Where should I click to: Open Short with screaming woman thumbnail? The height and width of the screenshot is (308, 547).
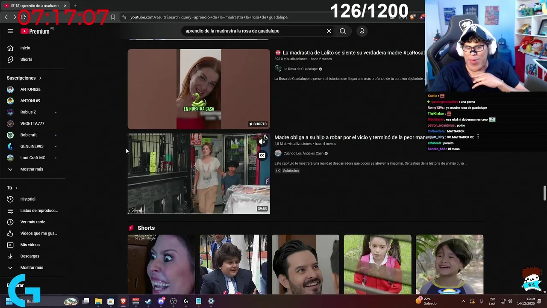click(x=162, y=264)
